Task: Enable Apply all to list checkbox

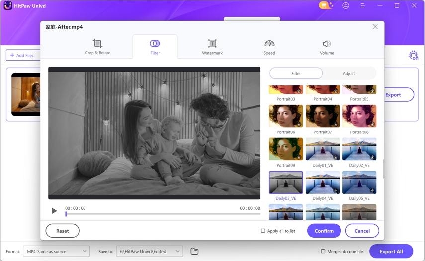Action: (x=263, y=231)
